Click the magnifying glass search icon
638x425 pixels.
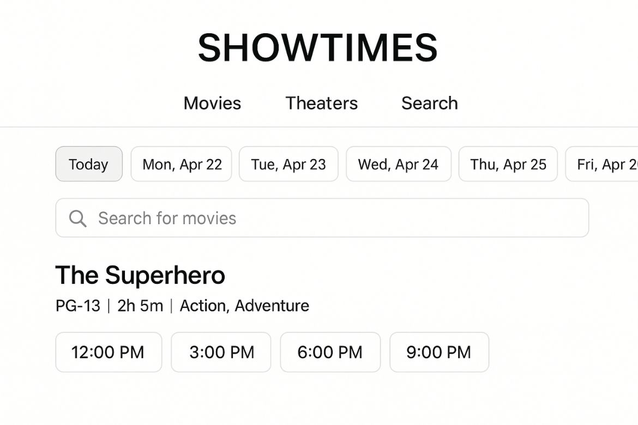[78, 218]
